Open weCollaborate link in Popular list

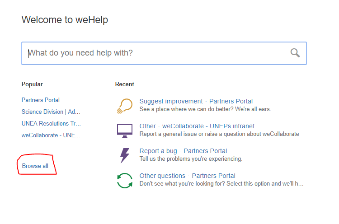tap(51, 135)
